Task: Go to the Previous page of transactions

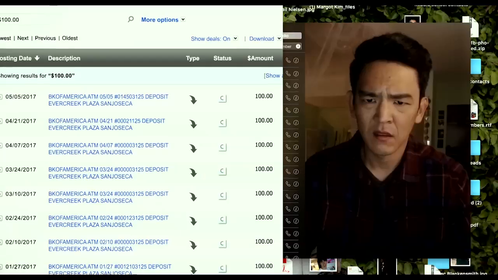Action: (x=45, y=38)
